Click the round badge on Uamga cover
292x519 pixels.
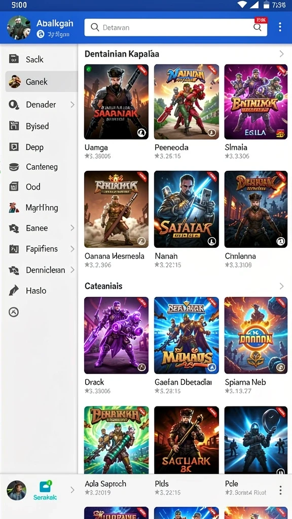(142, 133)
